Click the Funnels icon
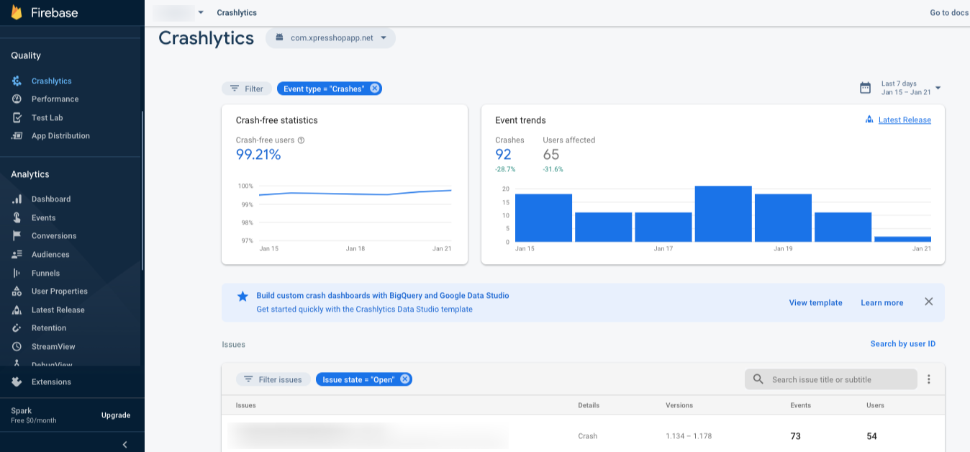This screenshot has width=970, height=452. tap(17, 274)
